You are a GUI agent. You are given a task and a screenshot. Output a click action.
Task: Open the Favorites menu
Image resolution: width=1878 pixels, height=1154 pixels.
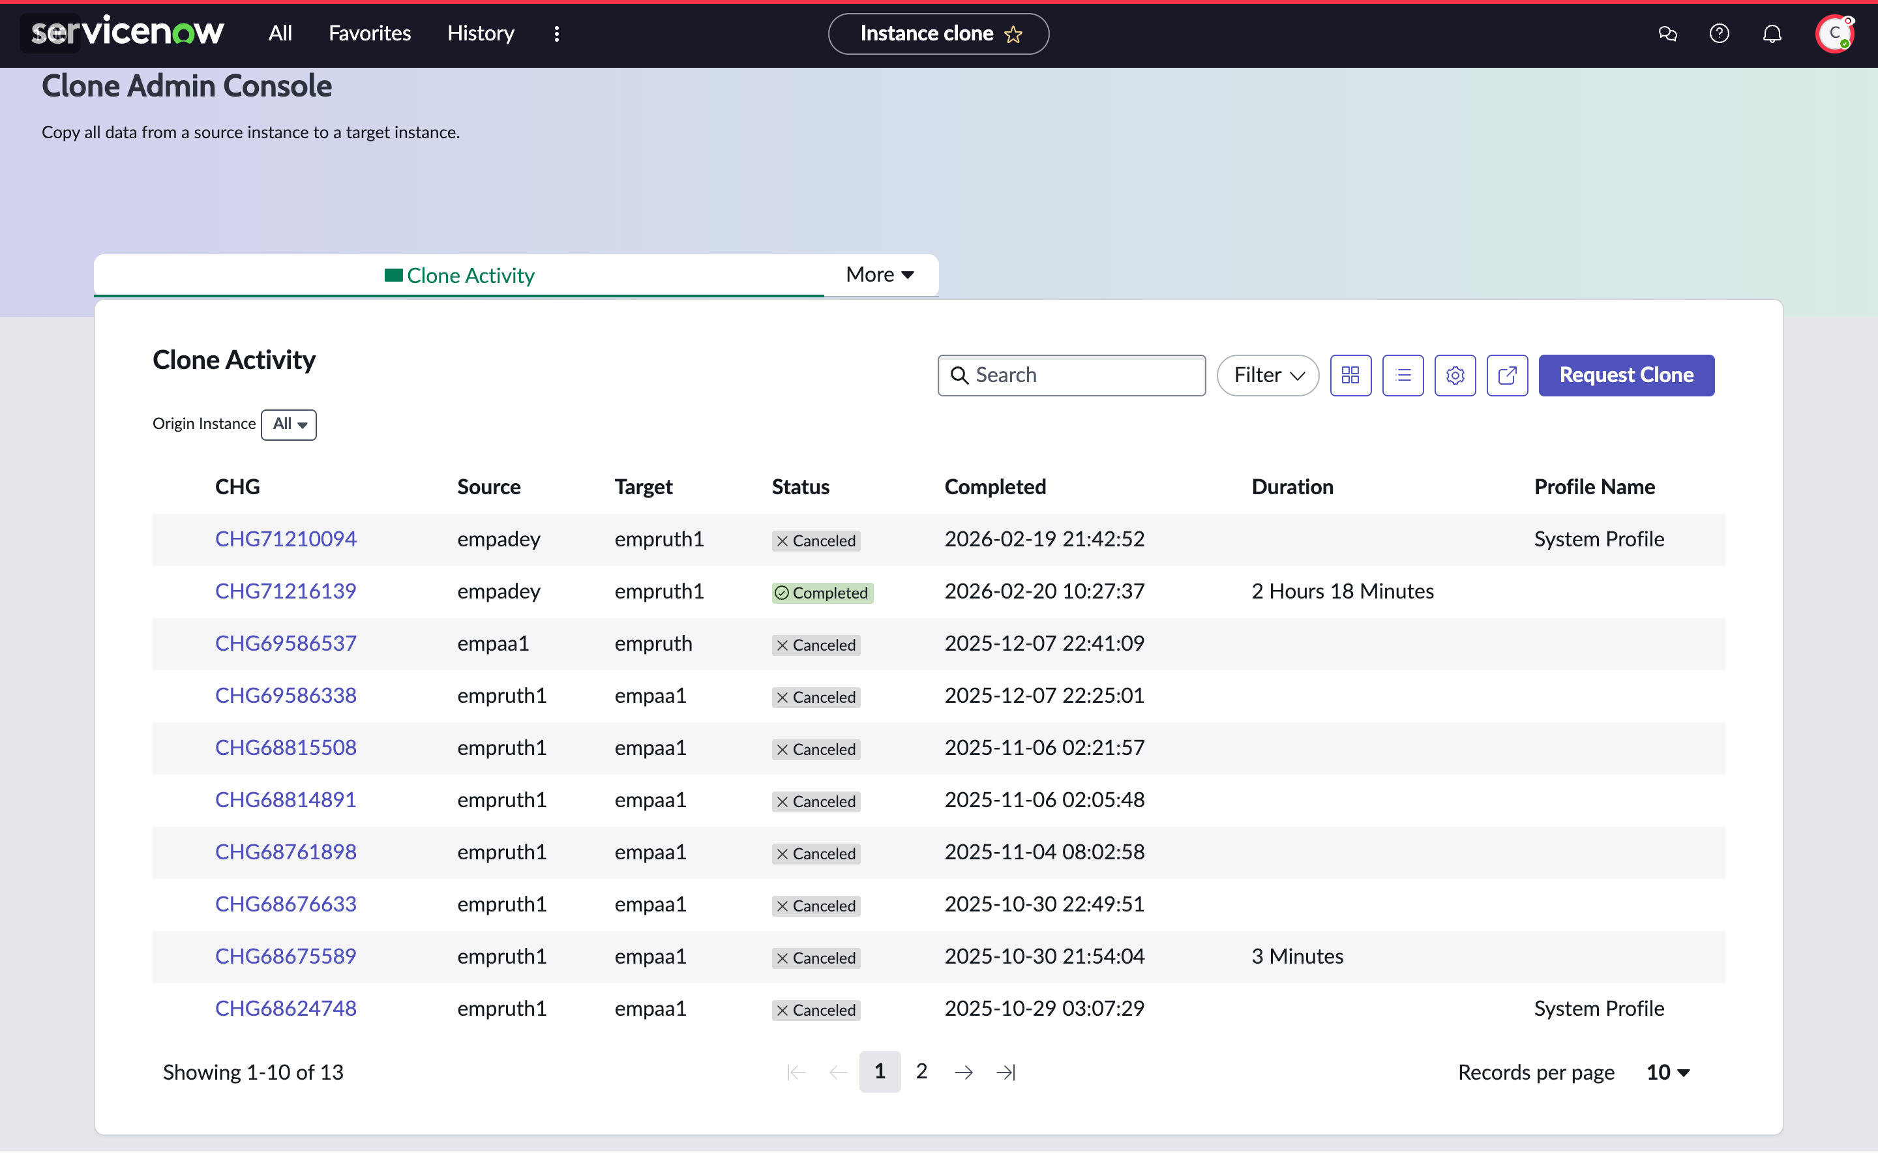pos(369,33)
